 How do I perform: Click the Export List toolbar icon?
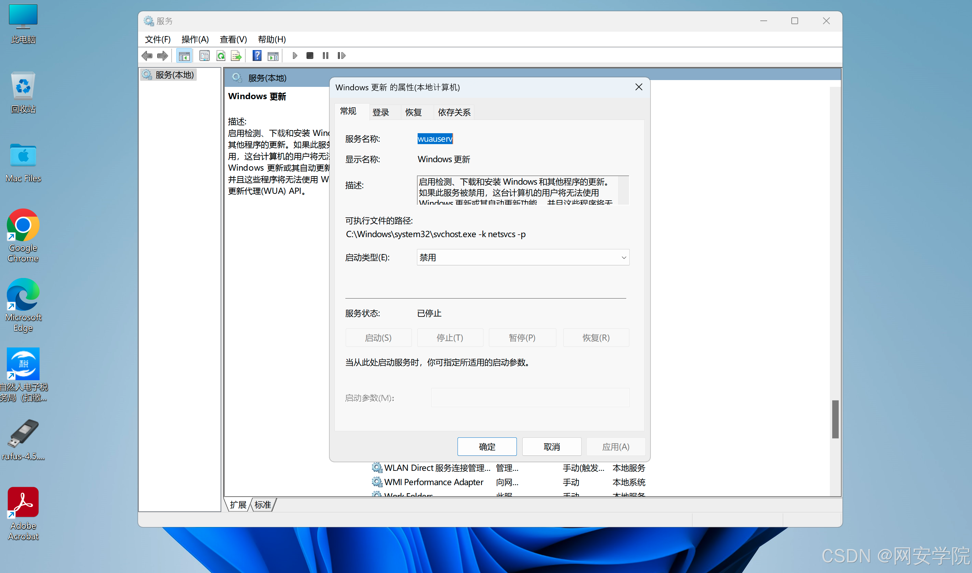click(236, 56)
